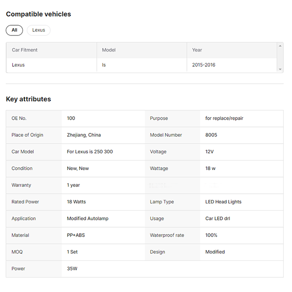
Task: Click the Lexus cell in fitment row
Action: coord(18,65)
